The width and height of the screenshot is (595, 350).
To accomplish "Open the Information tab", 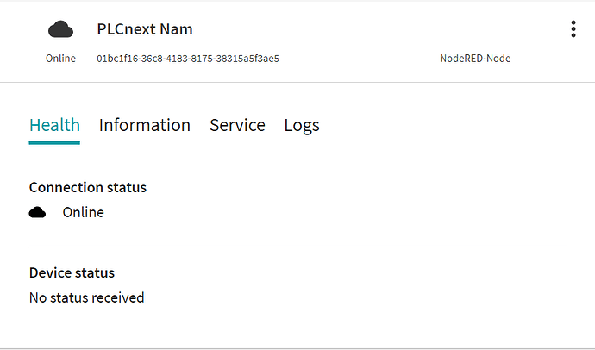I will (144, 125).
